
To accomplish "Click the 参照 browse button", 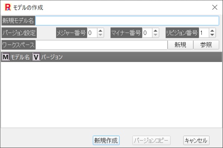I will (x=206, y=45).
